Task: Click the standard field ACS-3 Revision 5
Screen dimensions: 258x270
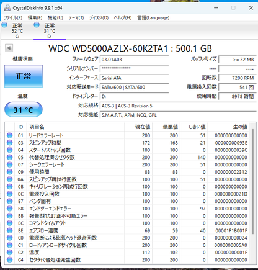Action: (x=178, y=106)
